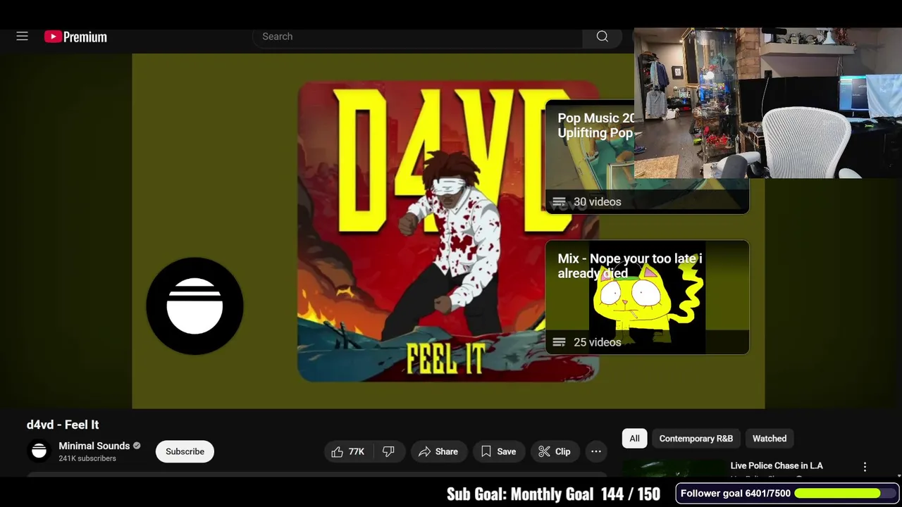Click the Minimal Sounds channel end-screen circle

pos(194,306)
